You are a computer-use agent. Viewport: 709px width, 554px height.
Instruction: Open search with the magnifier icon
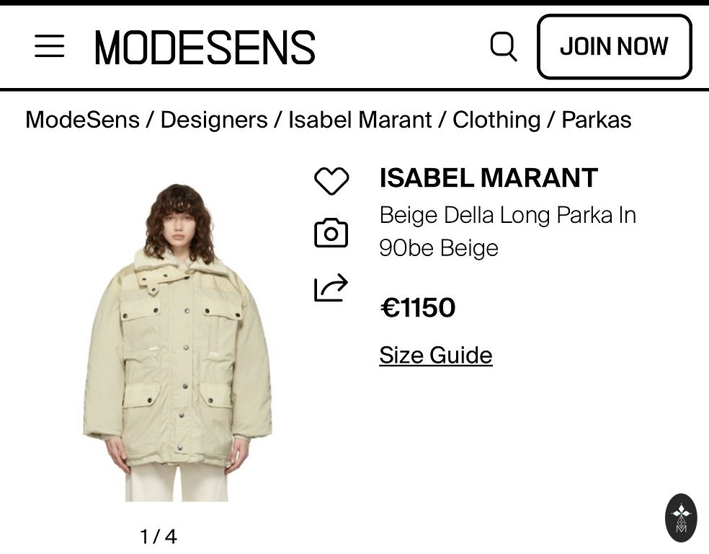pos(504,47)
